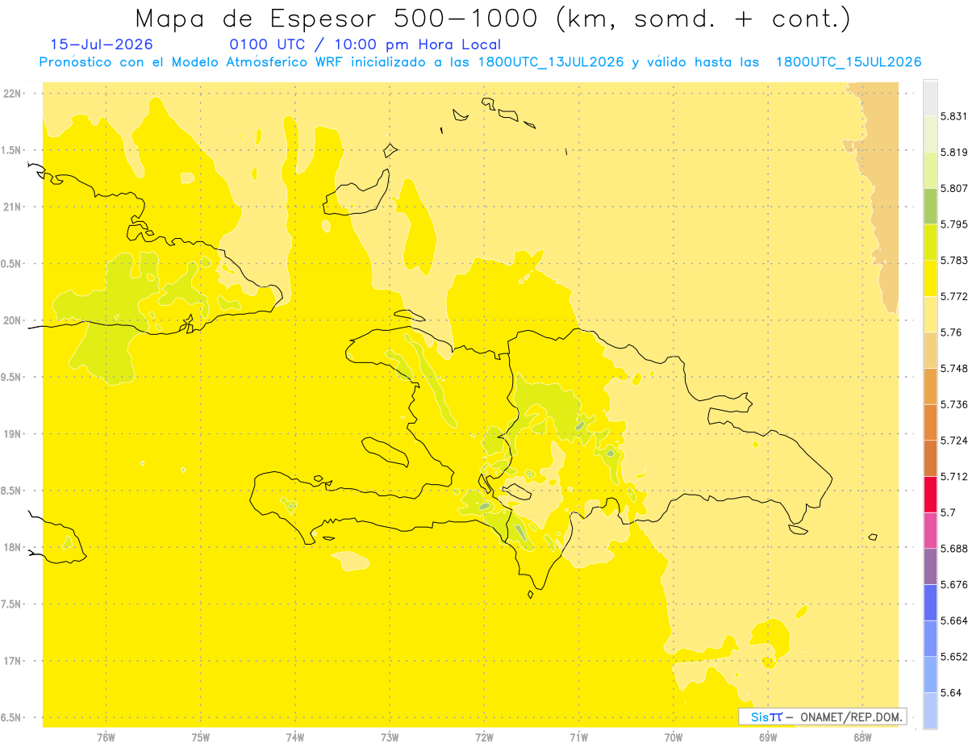Viewport: 968px width, 748px height.
Task: Click the legend value '5.688'
Action: (953, 549)
